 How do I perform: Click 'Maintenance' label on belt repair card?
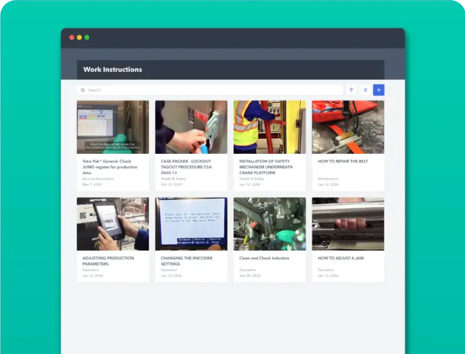328,179
